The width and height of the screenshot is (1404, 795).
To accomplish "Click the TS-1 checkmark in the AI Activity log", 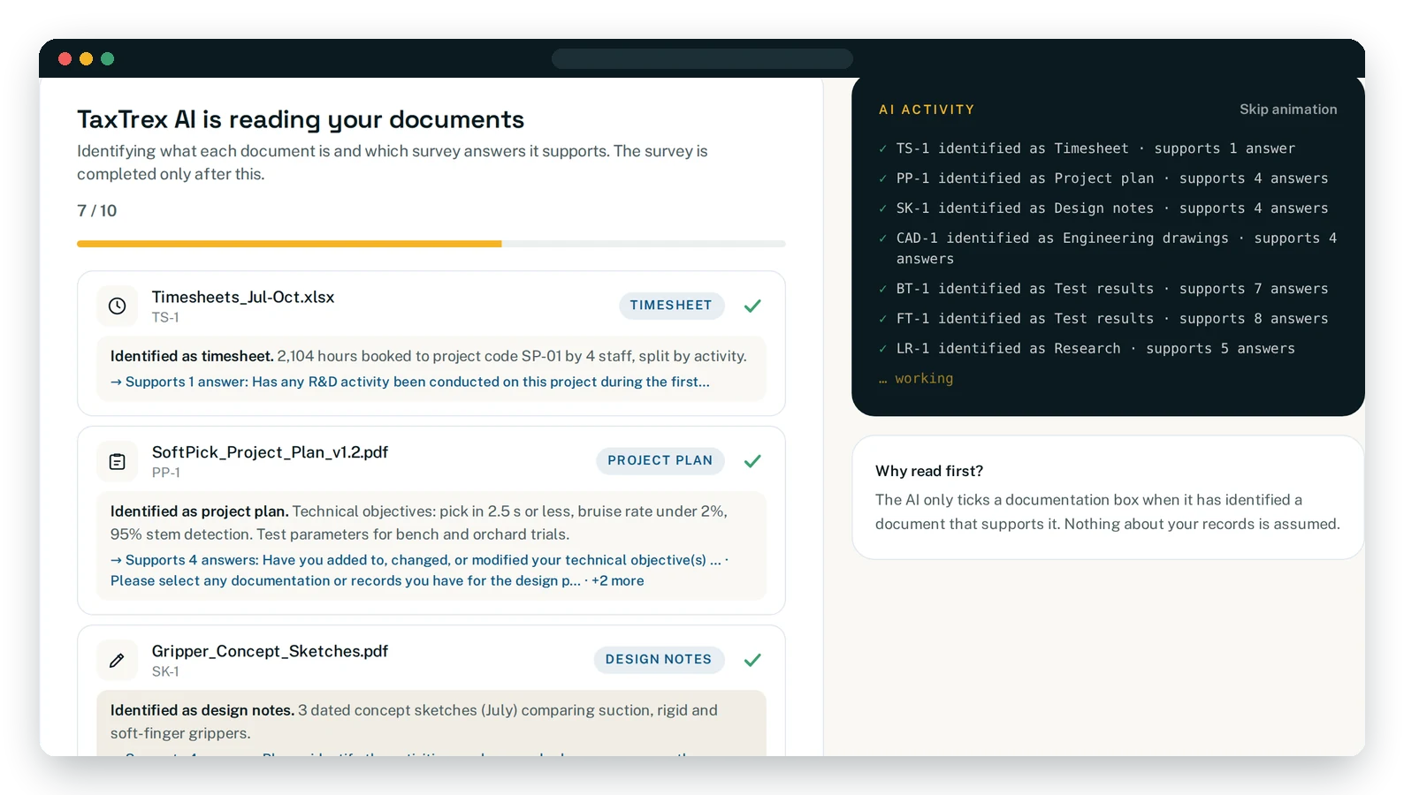I will click(x=882, y=148).
